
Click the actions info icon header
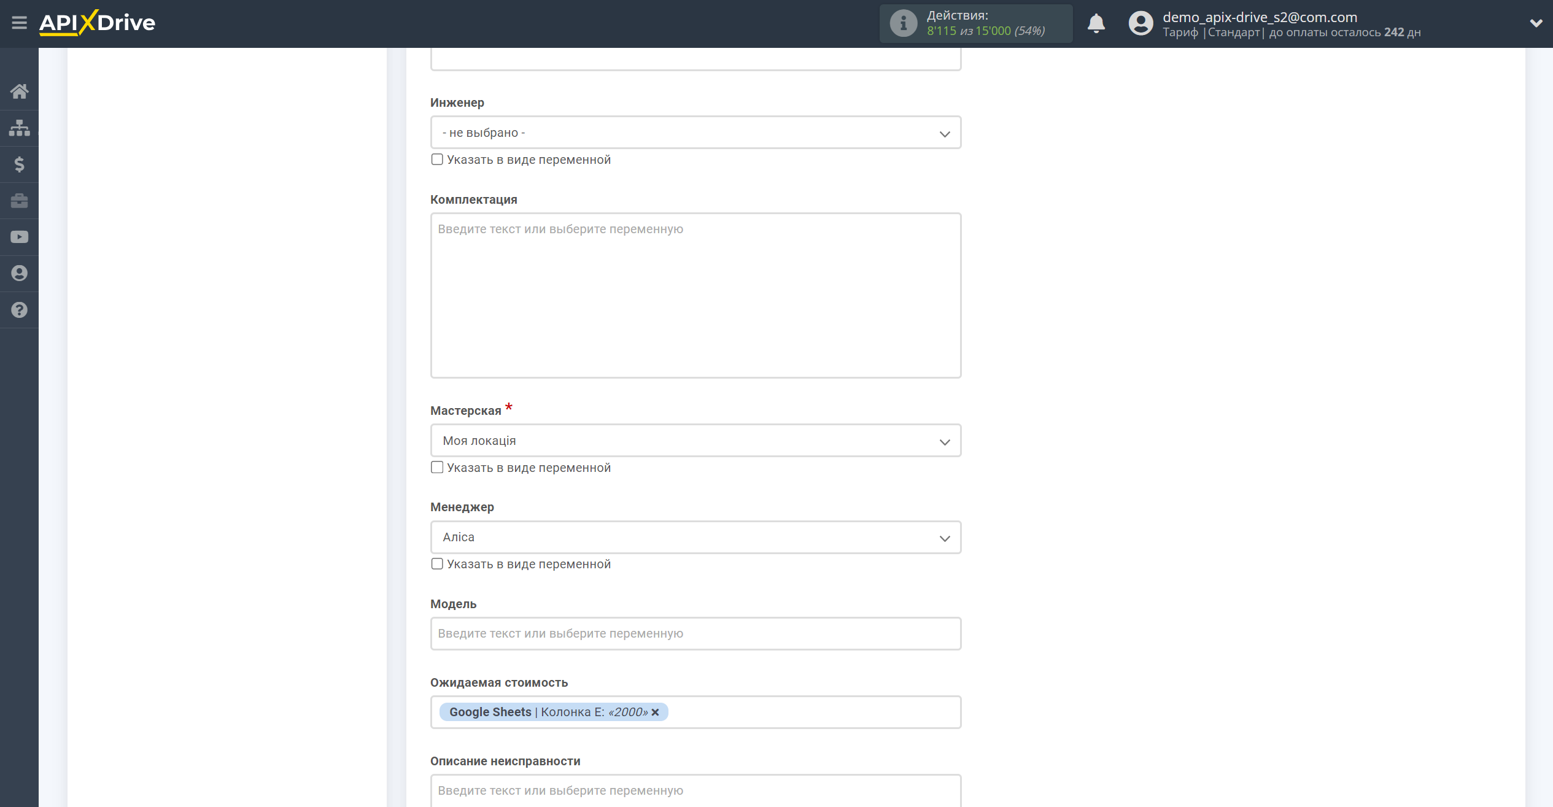(x=902, y=23)
